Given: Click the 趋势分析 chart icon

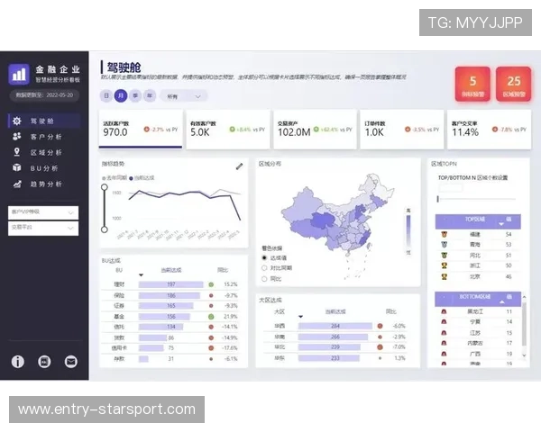Looking at the screenshot, I should point(17,184).
